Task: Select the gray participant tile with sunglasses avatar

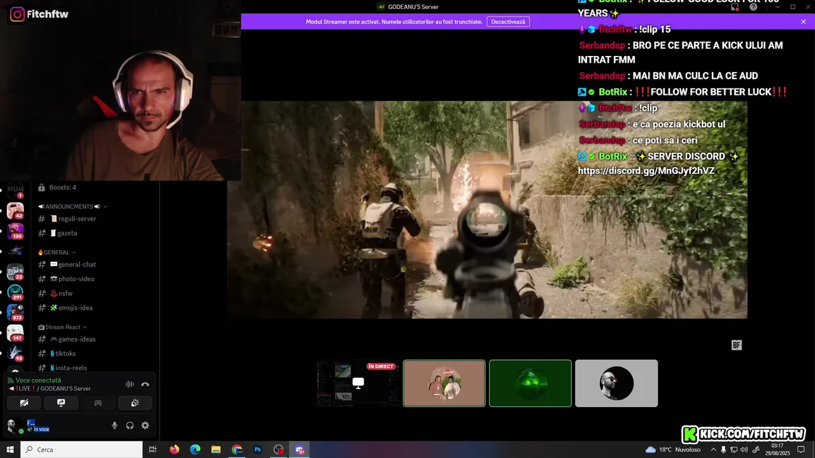Action: point(616,383)
